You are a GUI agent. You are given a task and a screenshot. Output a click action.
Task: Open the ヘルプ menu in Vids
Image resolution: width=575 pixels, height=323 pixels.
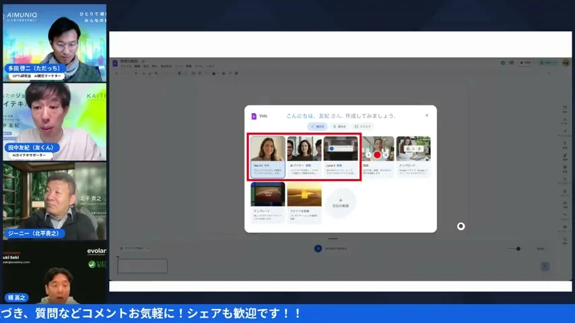(210, 67)
